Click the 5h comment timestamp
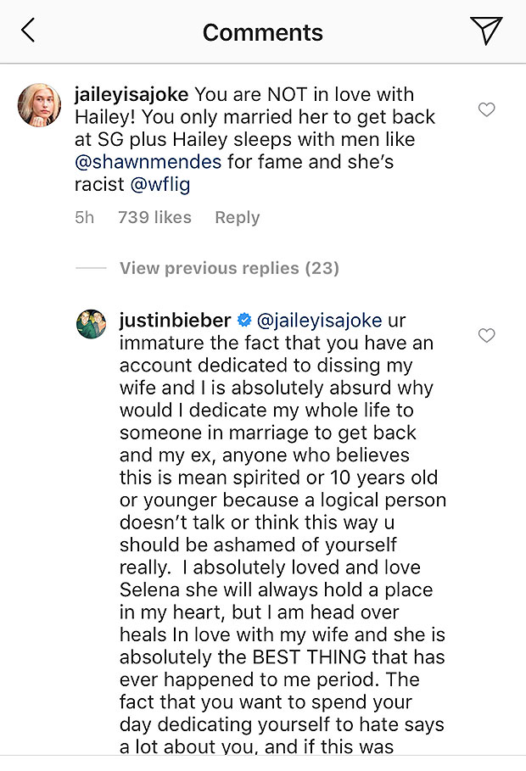This screenshot has height=771, width=526. pos(84,217)
